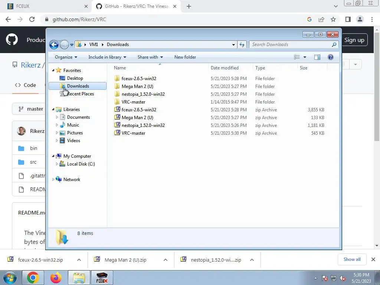Change view using the view icon
This screenshot has width=380, height=285.
coord(297,57)
